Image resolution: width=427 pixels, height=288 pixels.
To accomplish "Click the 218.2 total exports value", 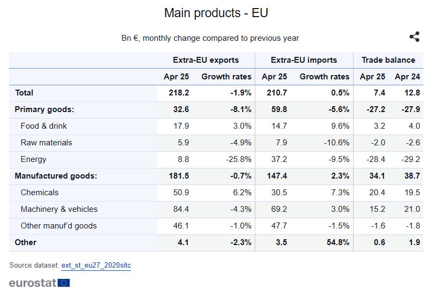I will [x=179, y=93].
